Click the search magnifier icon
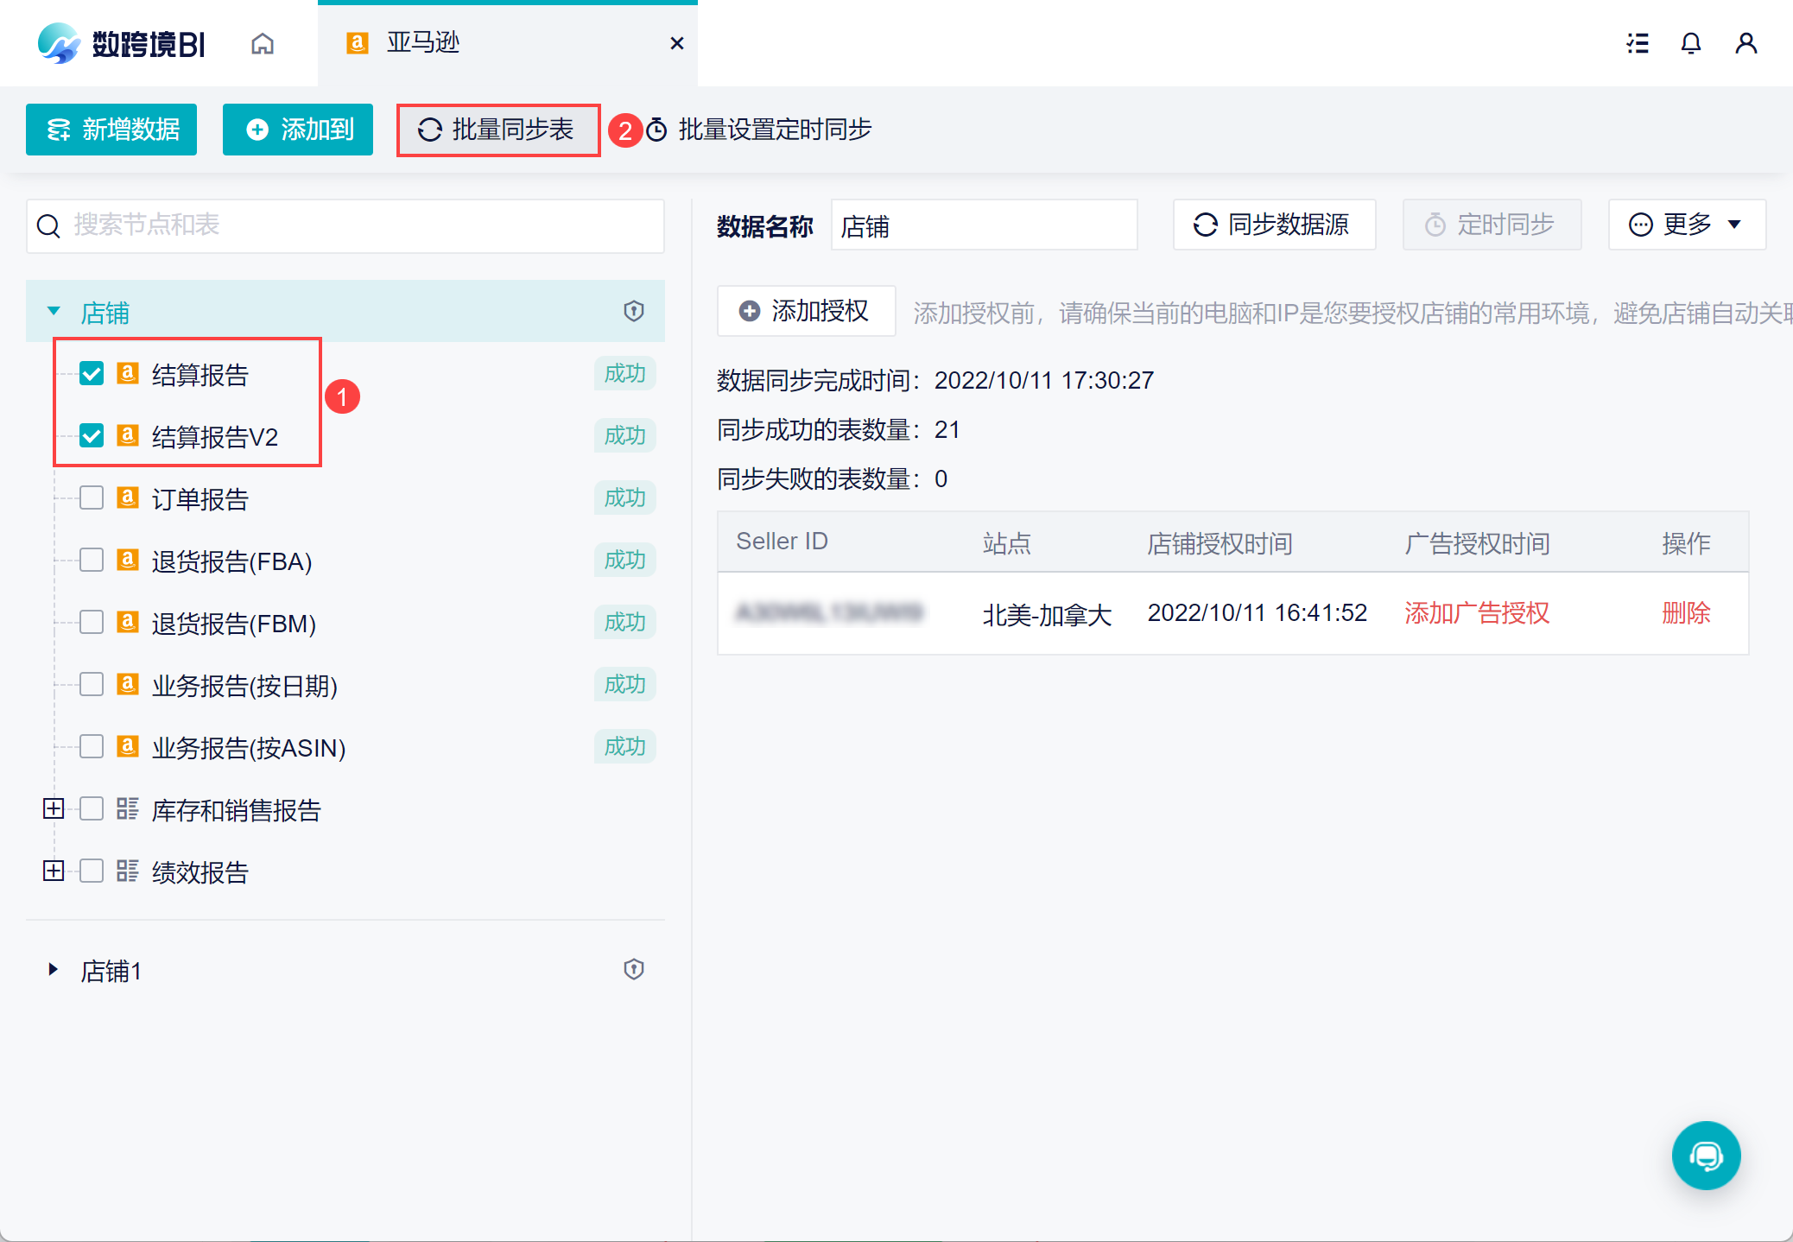The height and width of the screenshot is (1242, 1793). [49, 225]
